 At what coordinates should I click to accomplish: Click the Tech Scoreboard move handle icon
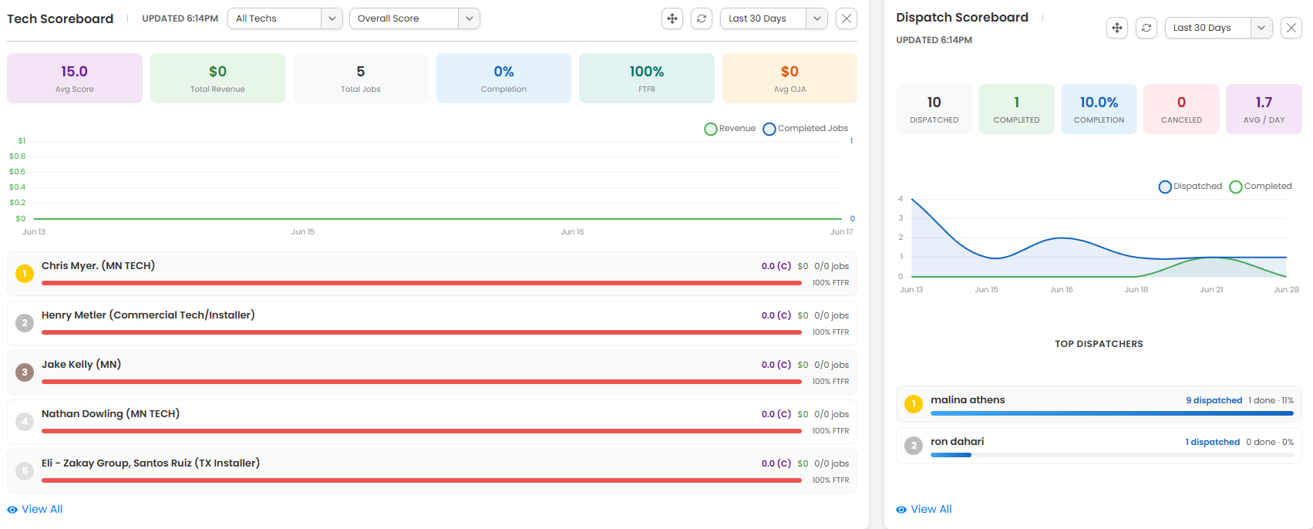672,19
